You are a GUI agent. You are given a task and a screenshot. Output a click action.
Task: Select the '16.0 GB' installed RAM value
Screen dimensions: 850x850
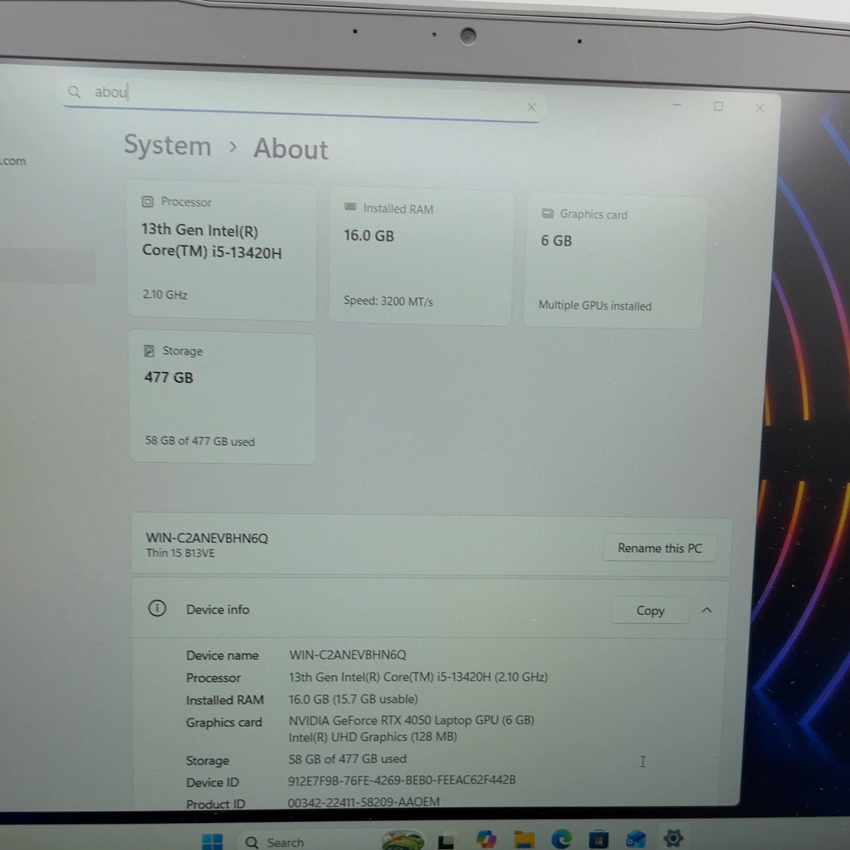(x=369, y=236)
